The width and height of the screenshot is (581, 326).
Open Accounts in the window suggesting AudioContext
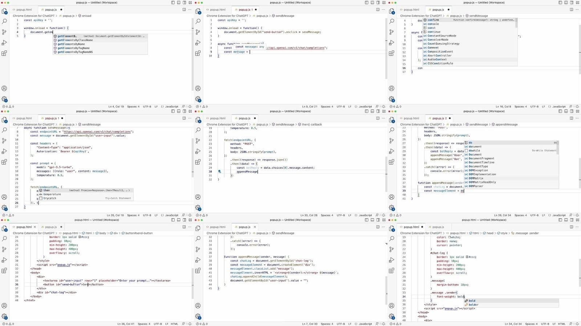pos(391,88)
